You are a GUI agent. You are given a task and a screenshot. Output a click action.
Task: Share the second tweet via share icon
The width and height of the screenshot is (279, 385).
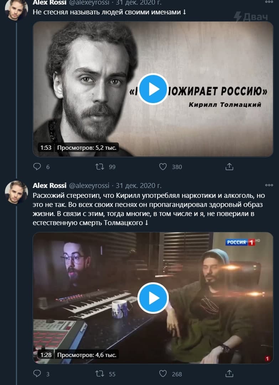229,374
